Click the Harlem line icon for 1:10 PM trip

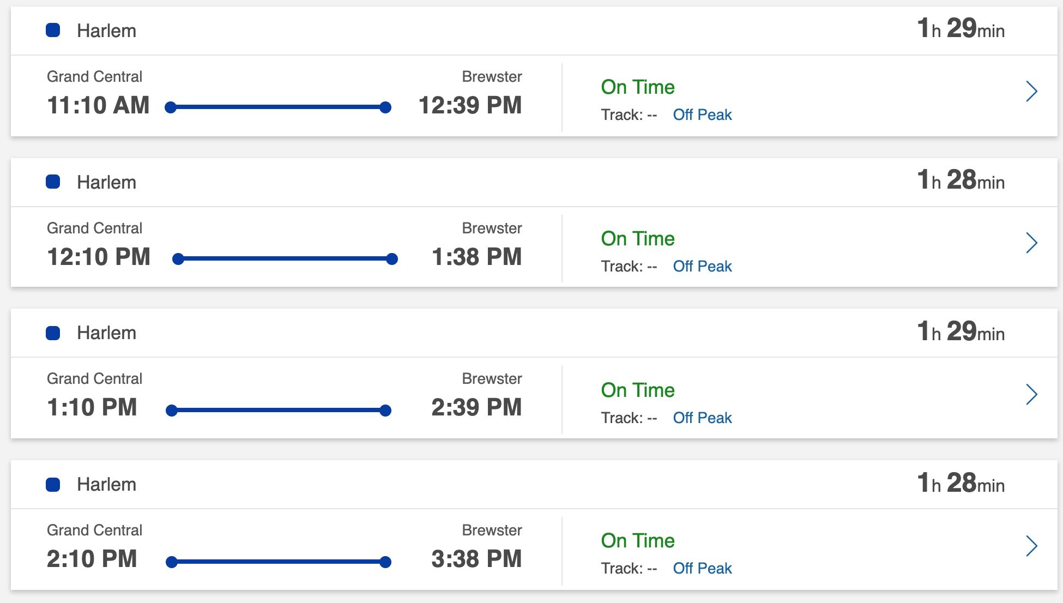tap(53, 333)
